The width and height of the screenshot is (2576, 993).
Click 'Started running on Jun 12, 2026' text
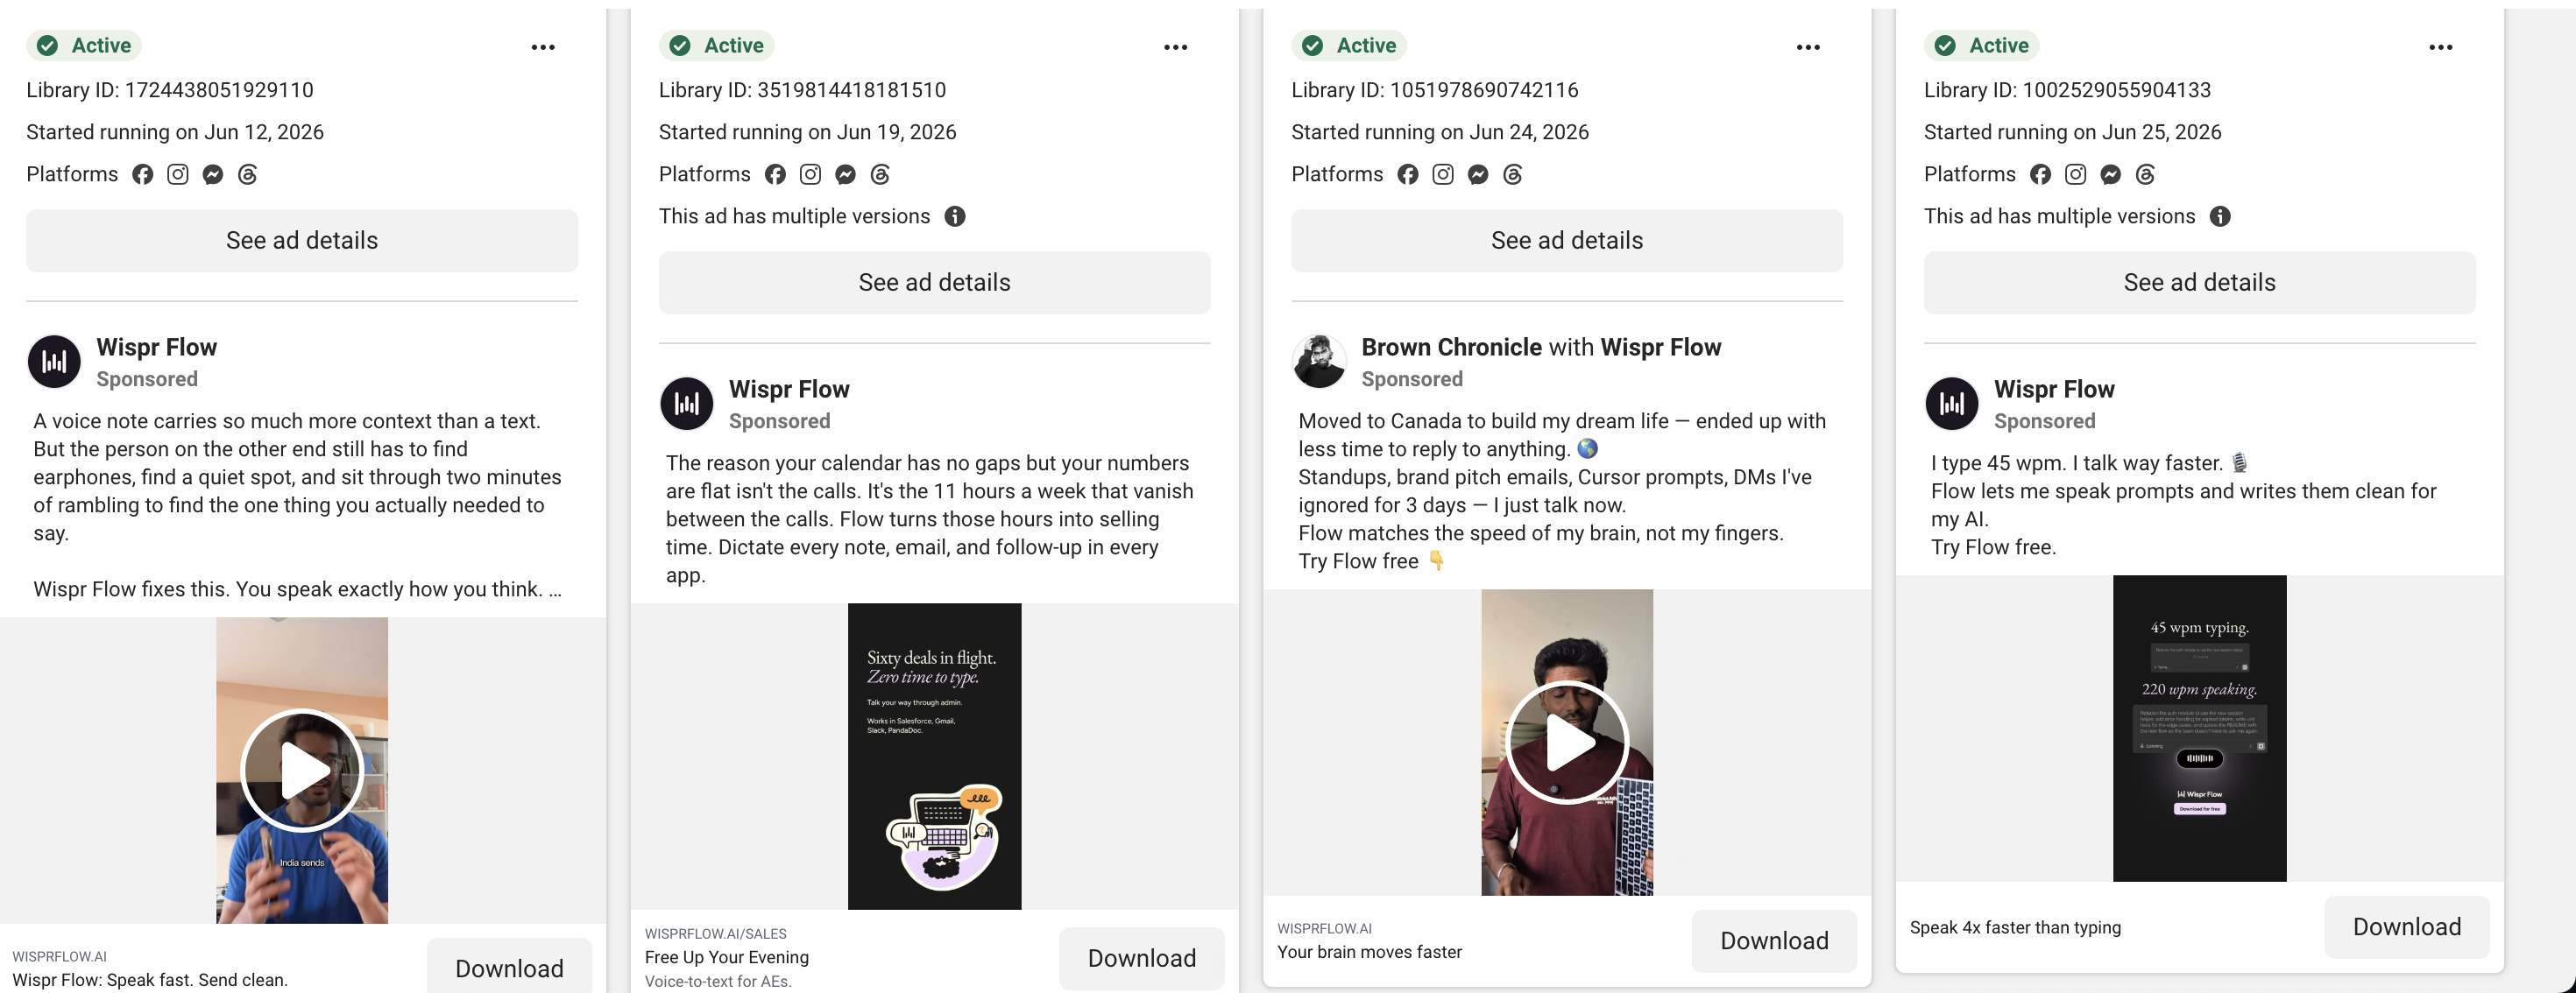click(x=175, y=132)
